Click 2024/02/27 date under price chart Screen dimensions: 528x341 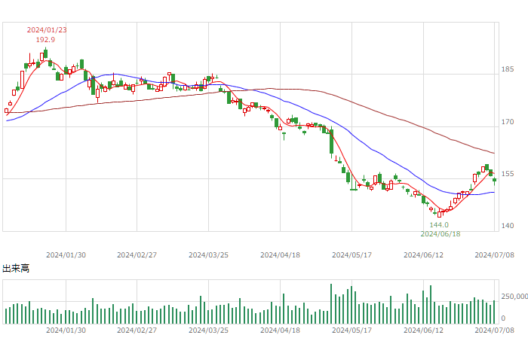(137, 255)
